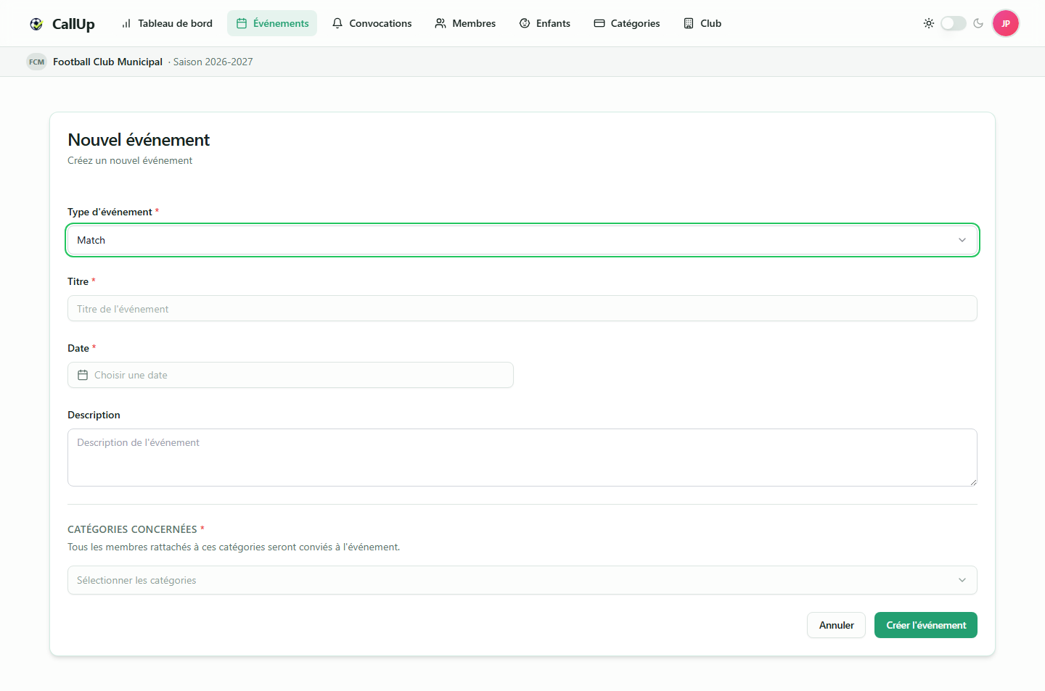
Task: Toggle the dark theme switch
Action: [x=954, y=23]
